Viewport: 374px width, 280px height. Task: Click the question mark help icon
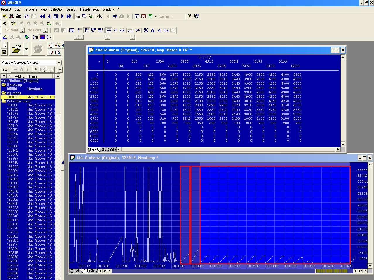click(x=189, y=16)
